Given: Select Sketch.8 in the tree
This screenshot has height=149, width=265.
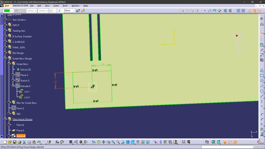Looking at the screenshot, I should 21,136.
